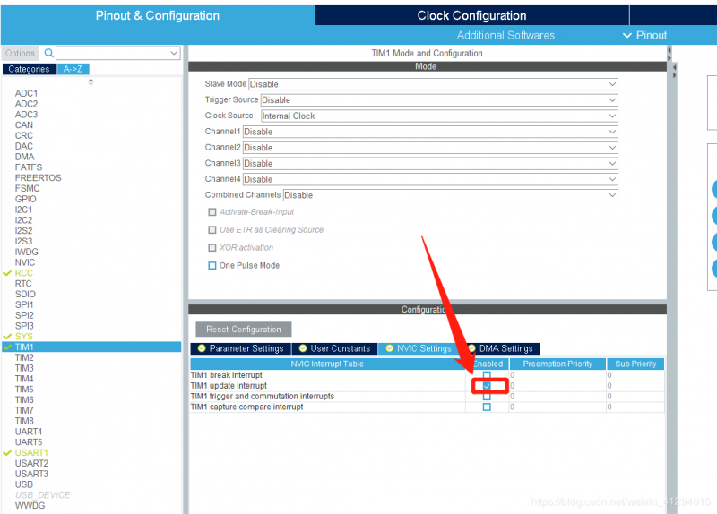Viewport: 717px width, 514px height.
Task: Select ADC1 in peripheral list
Action: (x=27, y=94)
